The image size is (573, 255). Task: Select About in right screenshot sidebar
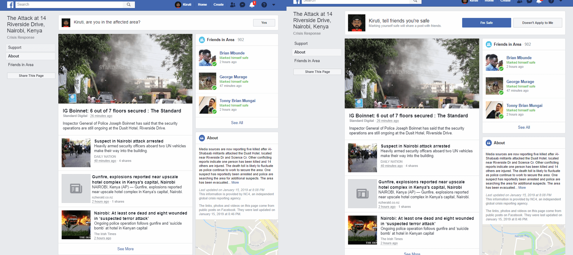click(317, 52)
